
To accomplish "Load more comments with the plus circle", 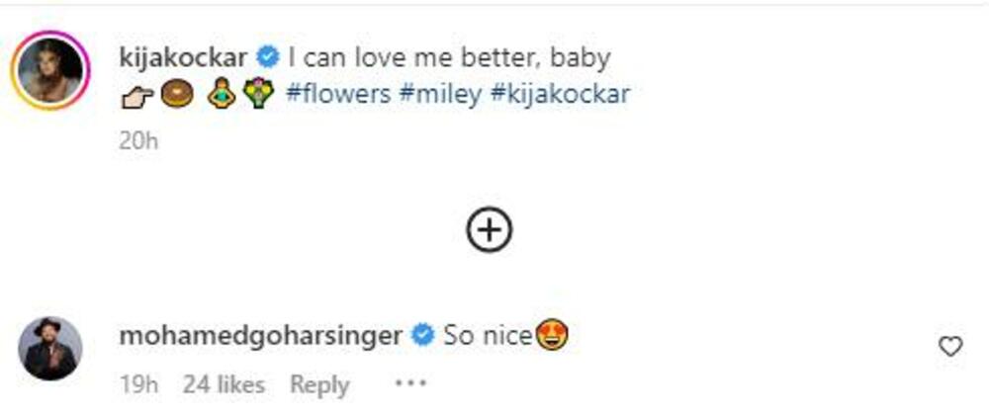I will click(490, 230).
